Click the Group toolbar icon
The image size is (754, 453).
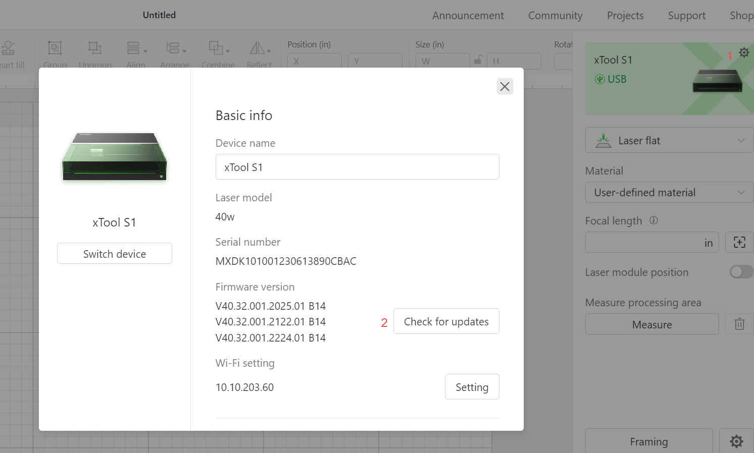pos(55,48)
